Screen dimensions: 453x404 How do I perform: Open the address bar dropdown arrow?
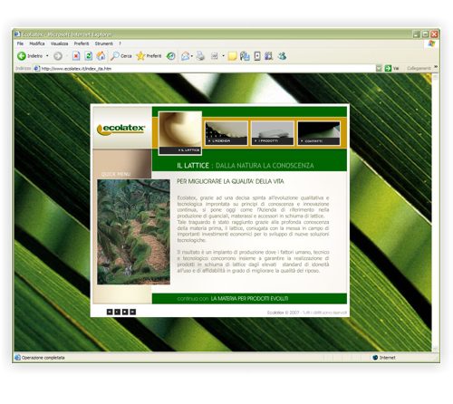pyautogui.click(x=379, y=69)
